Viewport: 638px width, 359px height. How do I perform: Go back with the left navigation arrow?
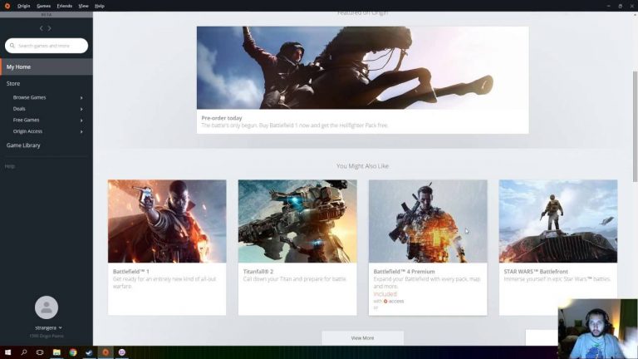[x=41, y=28]
